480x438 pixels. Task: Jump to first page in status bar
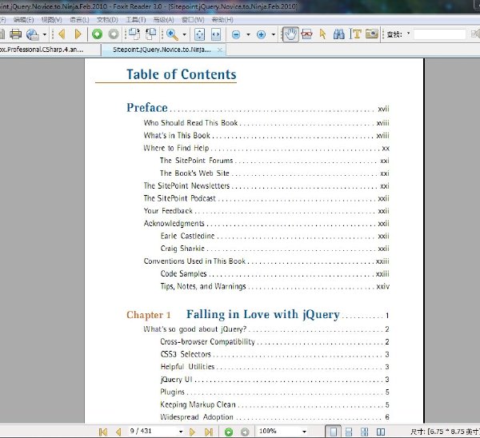point(103,432)
